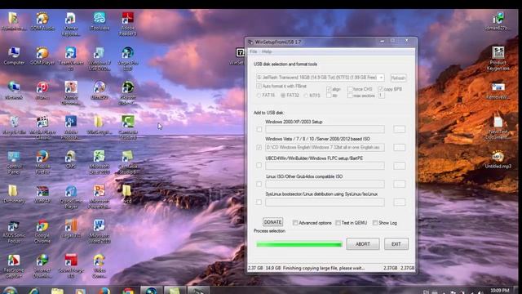
Task: Open Control Panel desktop icon
Action: pos(14,163)
